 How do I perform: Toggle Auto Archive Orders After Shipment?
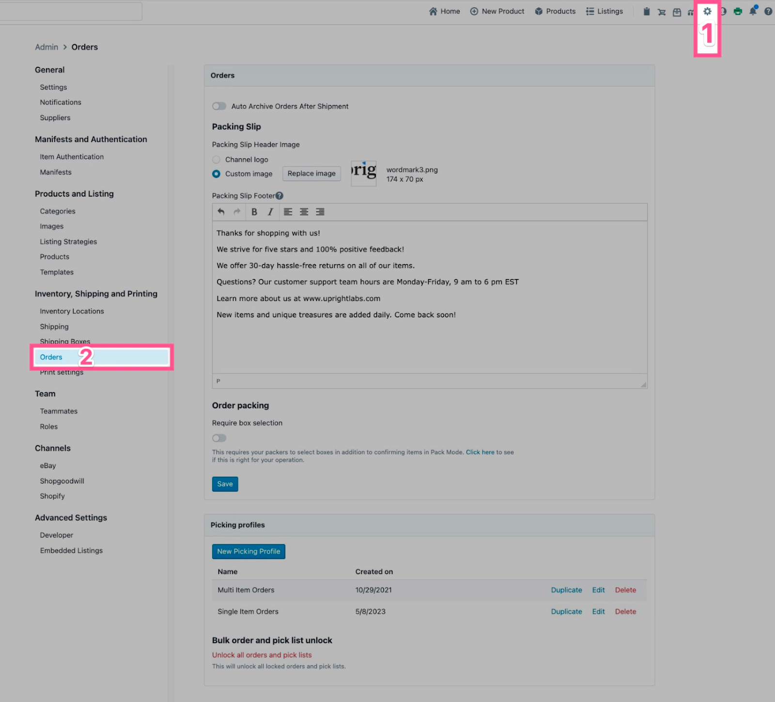point(219,106)
